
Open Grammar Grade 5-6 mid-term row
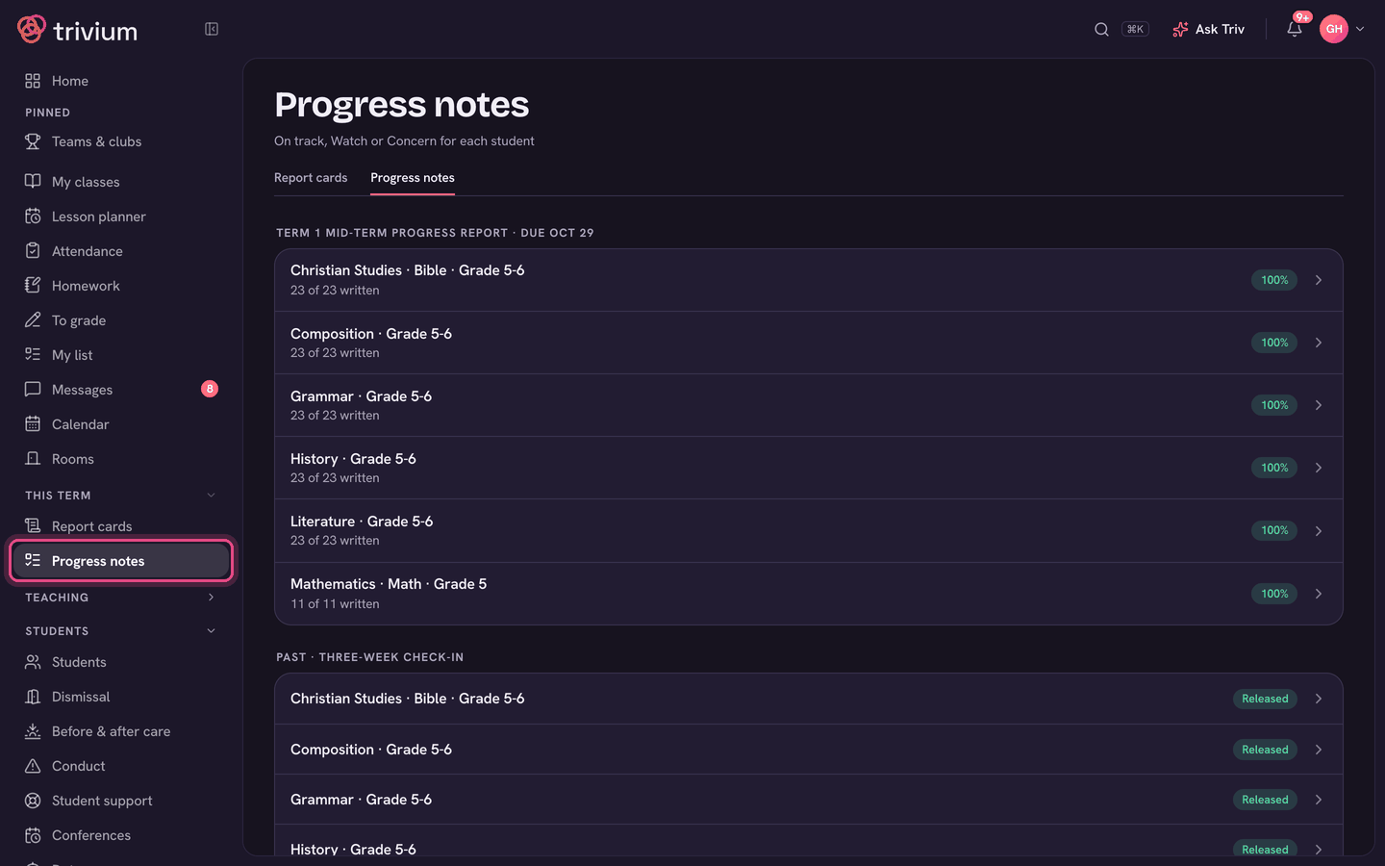point(808,405)
